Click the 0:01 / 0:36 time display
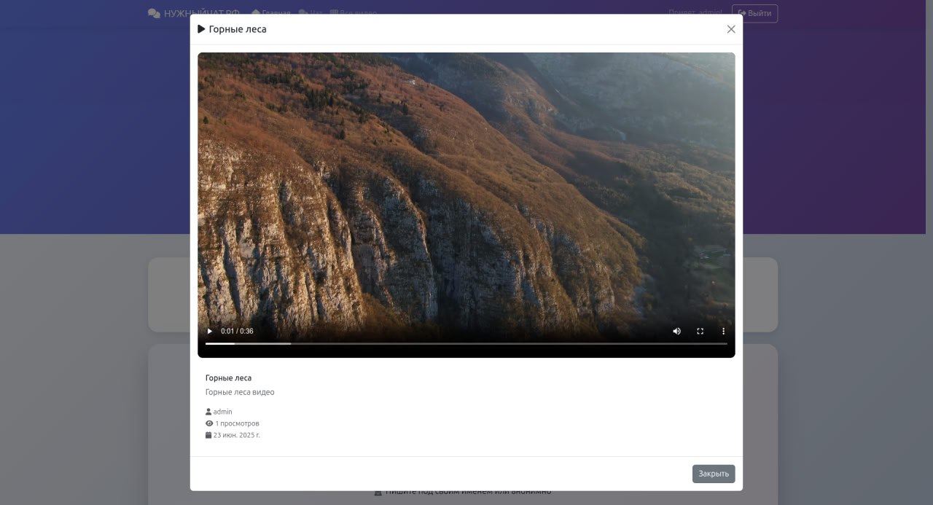Screen dimensions: 933x505 237,331
